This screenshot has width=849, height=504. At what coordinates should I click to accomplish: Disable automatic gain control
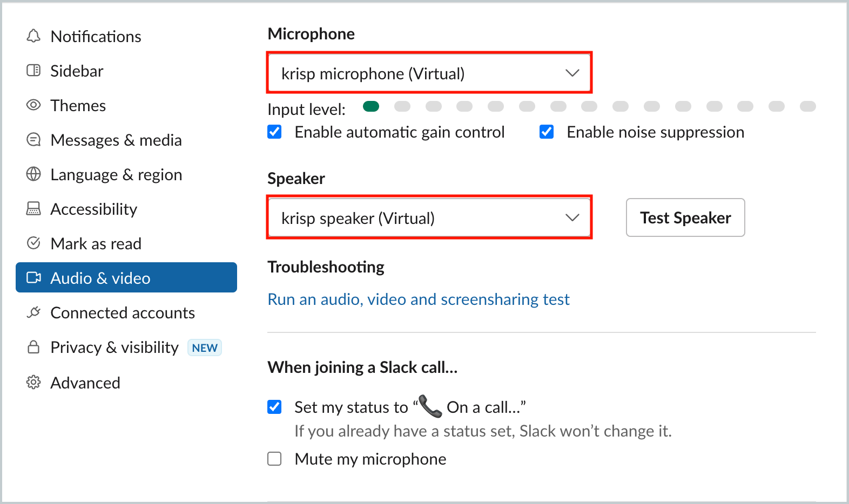point(274,132)
